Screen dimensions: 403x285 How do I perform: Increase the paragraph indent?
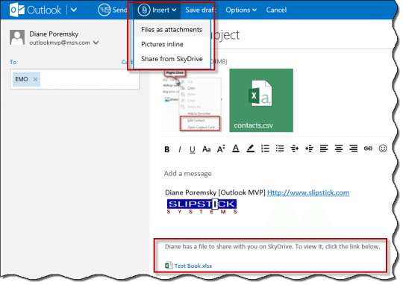pyautogui.click(x=309, y=148)
